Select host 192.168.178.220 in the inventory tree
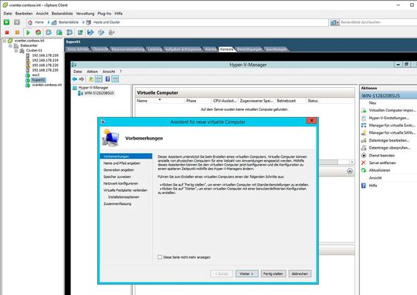 coord(46,65)
